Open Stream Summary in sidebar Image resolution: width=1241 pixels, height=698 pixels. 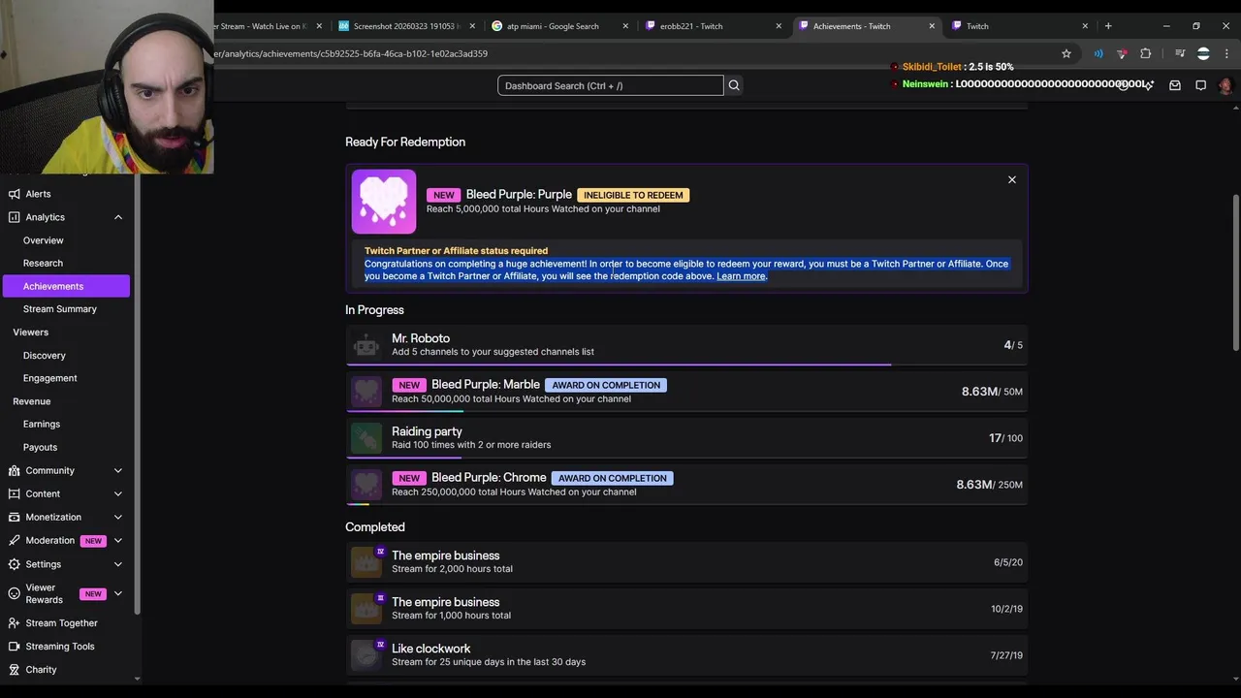point(60,309)
